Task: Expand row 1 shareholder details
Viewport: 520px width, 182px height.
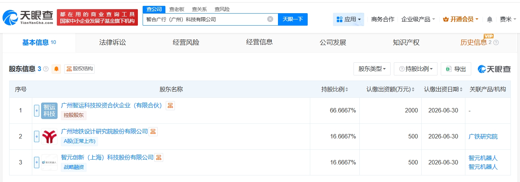Action: pyautogui.click(x=37, y=111)
